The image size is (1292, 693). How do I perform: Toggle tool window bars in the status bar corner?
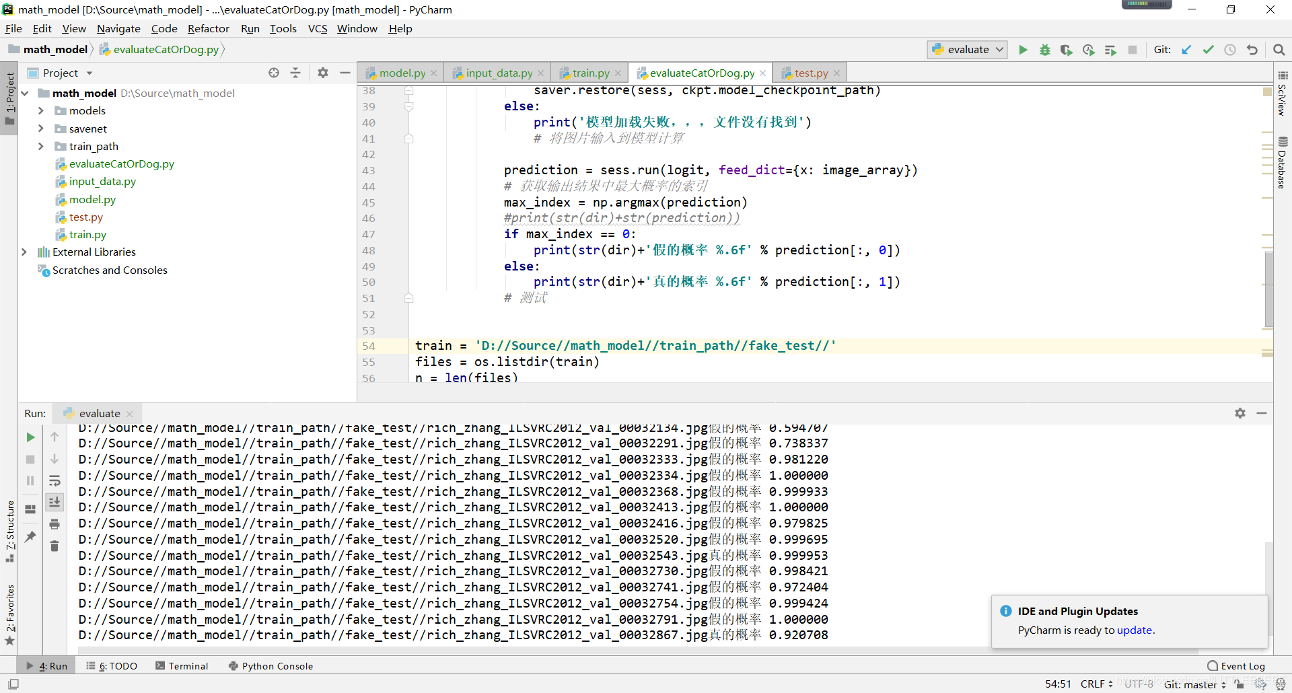pos(13,684)
